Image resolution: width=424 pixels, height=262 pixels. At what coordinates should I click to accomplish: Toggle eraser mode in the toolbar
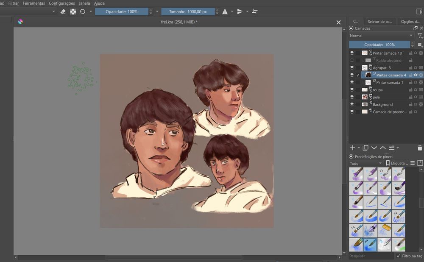pyautogui.click(x=63, y=11)
